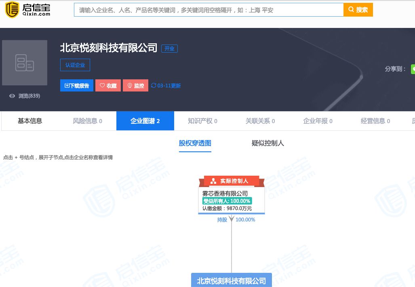This screenshot has height=287, width=415.
Task: Switch to the 关联关系 tab
Action: click(260, 121)
